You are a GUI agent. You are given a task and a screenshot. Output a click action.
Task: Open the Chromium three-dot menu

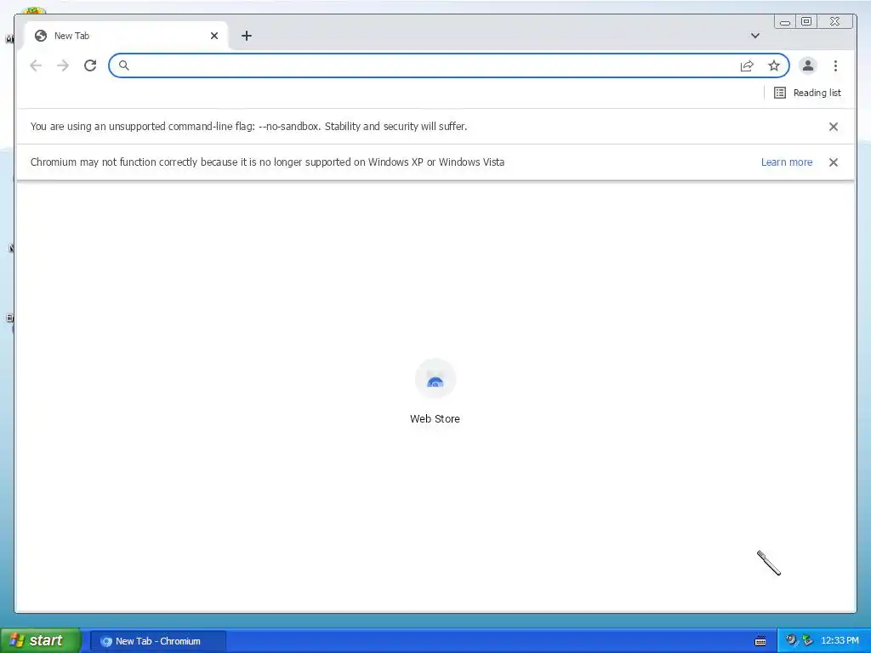click(835, 65)
